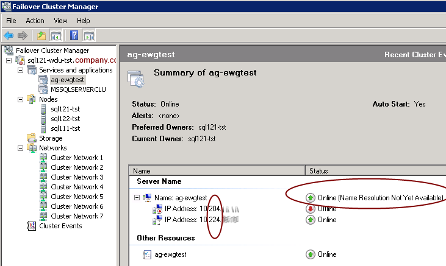This screenshot has width=446, height=266.
Task: Select Failover Cluster Manager root item
Action: (52, 51)
